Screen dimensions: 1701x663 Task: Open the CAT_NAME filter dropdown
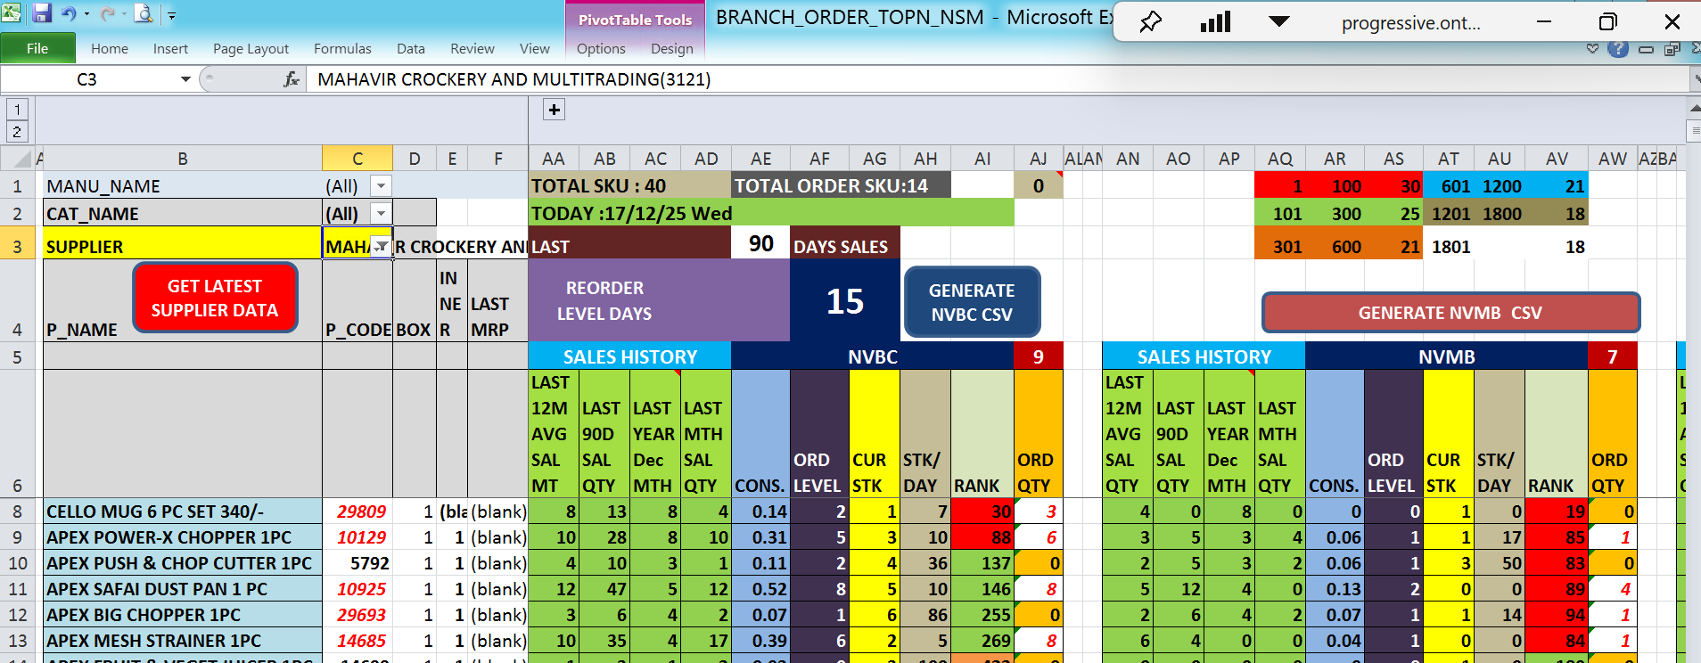[381, 213]
